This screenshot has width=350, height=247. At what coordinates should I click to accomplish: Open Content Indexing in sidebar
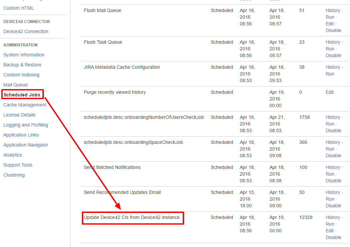(21, 75)
